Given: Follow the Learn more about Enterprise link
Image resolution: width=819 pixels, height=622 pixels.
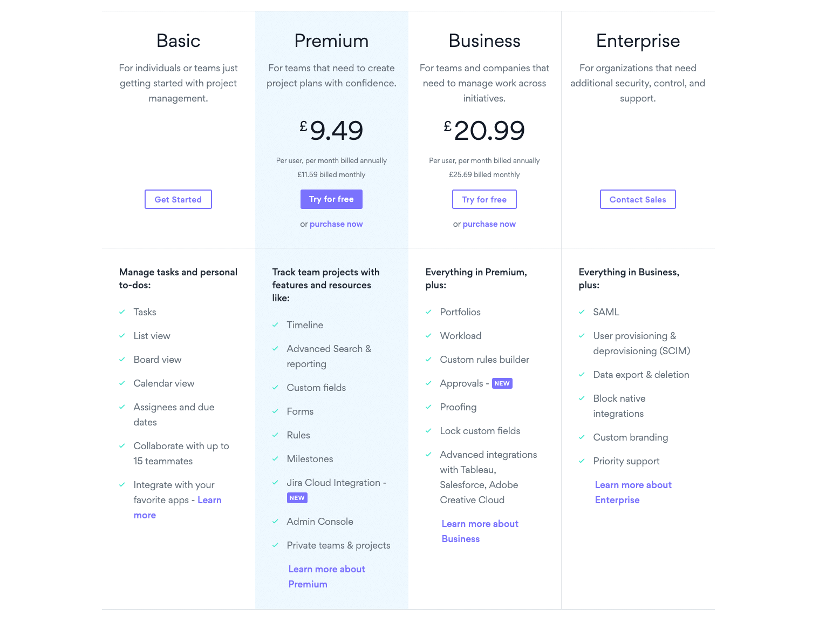Looking at the screenshot, I should (633, 492).
